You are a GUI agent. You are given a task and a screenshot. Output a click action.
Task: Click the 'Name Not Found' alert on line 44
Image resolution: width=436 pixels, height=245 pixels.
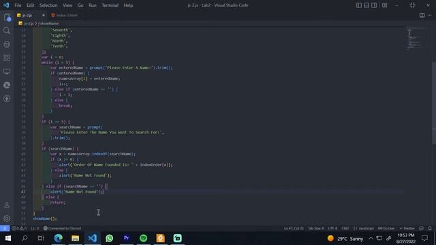tap(85, 176)
